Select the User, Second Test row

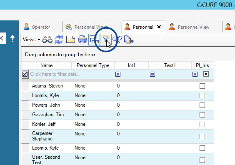(117, 159)
